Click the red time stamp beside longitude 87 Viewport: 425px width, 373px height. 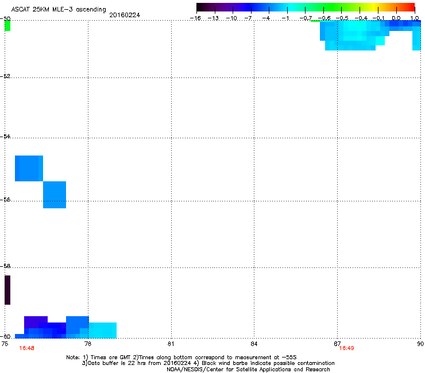[x=347, y=348]
